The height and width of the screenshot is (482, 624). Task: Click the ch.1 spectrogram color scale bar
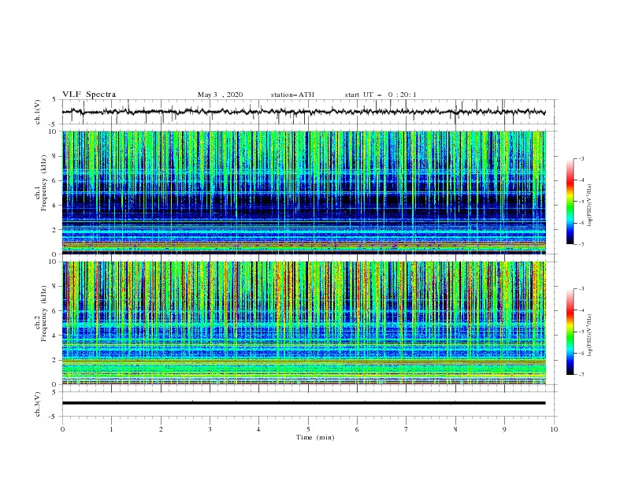coord(570,202)
